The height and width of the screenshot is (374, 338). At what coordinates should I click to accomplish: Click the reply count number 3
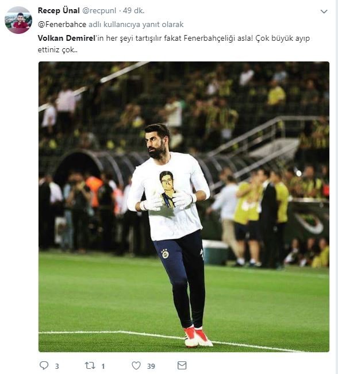(57, 366)
